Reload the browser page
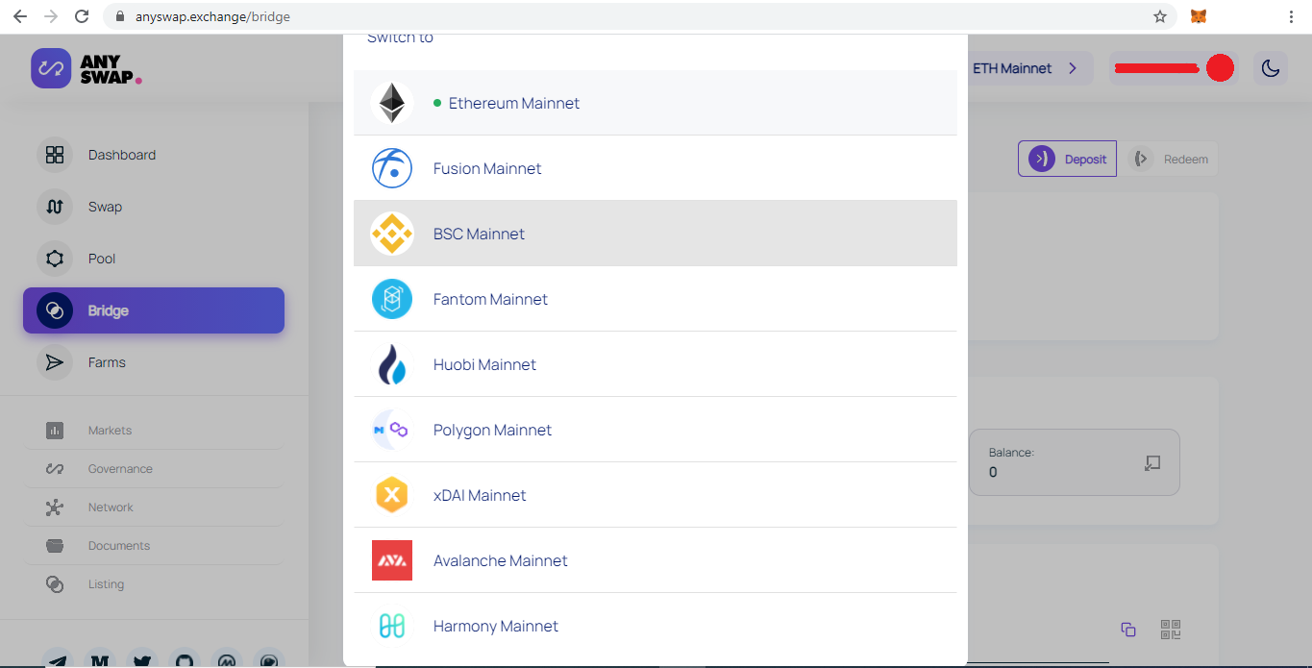 pos(82,16)
